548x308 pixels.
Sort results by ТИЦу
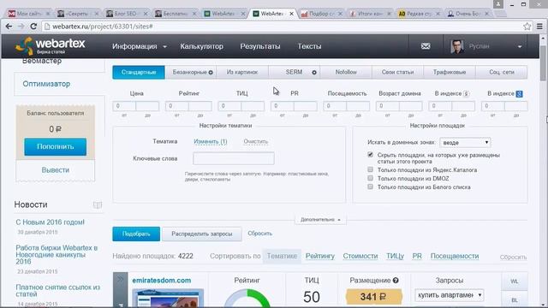[x=395, y=257]
